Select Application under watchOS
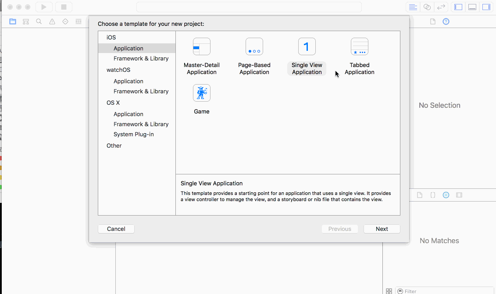 tap(128, 81)
